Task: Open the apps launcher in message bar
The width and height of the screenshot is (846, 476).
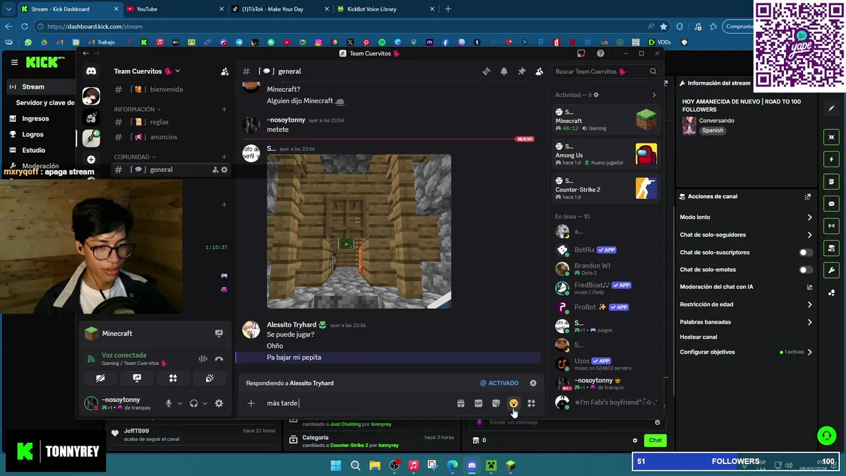Action: (531, 403)
